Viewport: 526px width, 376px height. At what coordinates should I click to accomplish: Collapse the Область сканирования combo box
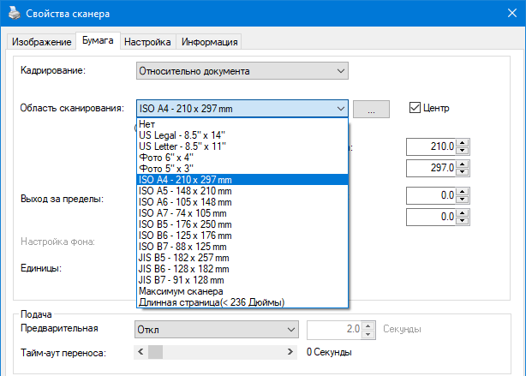340,108
